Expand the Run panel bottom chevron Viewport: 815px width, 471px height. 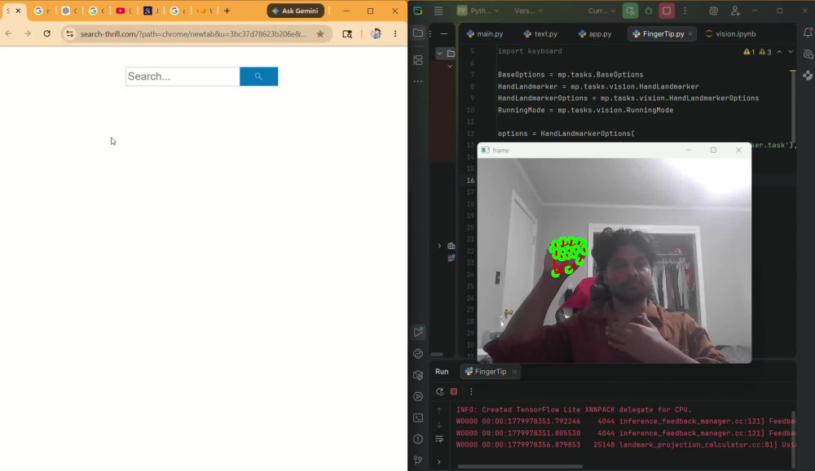pos(439,462)
